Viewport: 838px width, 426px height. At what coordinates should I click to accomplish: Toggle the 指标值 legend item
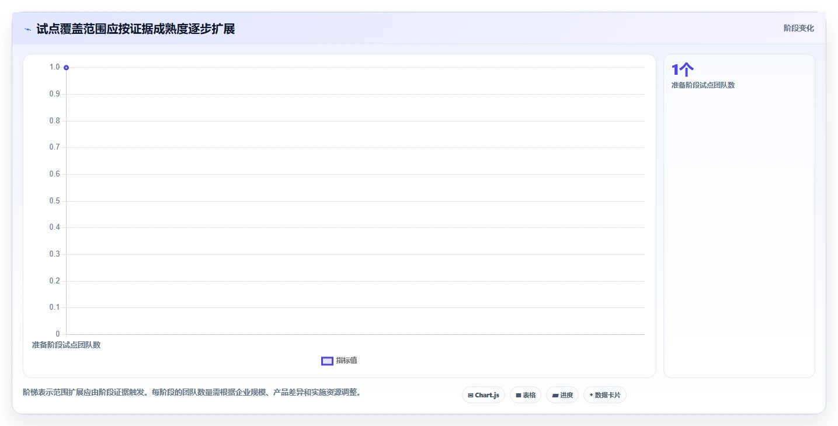point(339,361)
